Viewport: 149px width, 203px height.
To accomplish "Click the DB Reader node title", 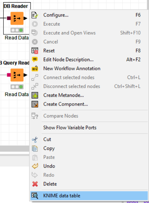I will (x=16, y=6).
